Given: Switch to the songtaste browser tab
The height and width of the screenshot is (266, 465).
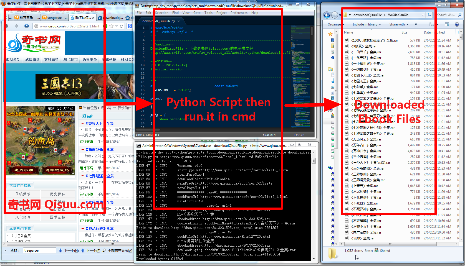Looking at the screenshot, I should click(x=55, y=18).
